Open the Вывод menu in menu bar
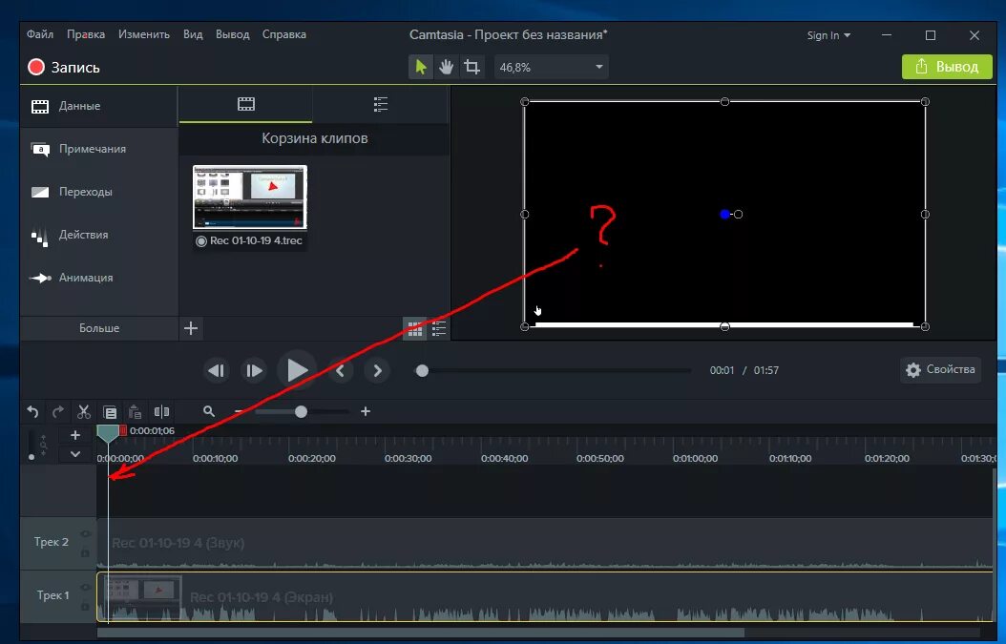 point(232,34)
